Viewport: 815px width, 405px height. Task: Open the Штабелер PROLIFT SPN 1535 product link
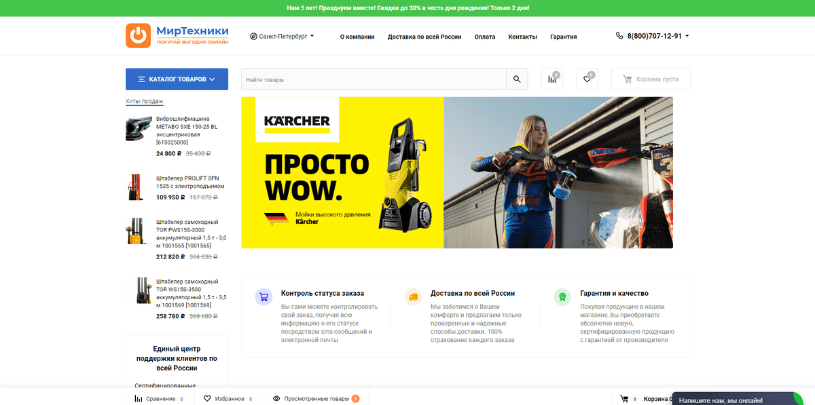click(x=189, y=182)
